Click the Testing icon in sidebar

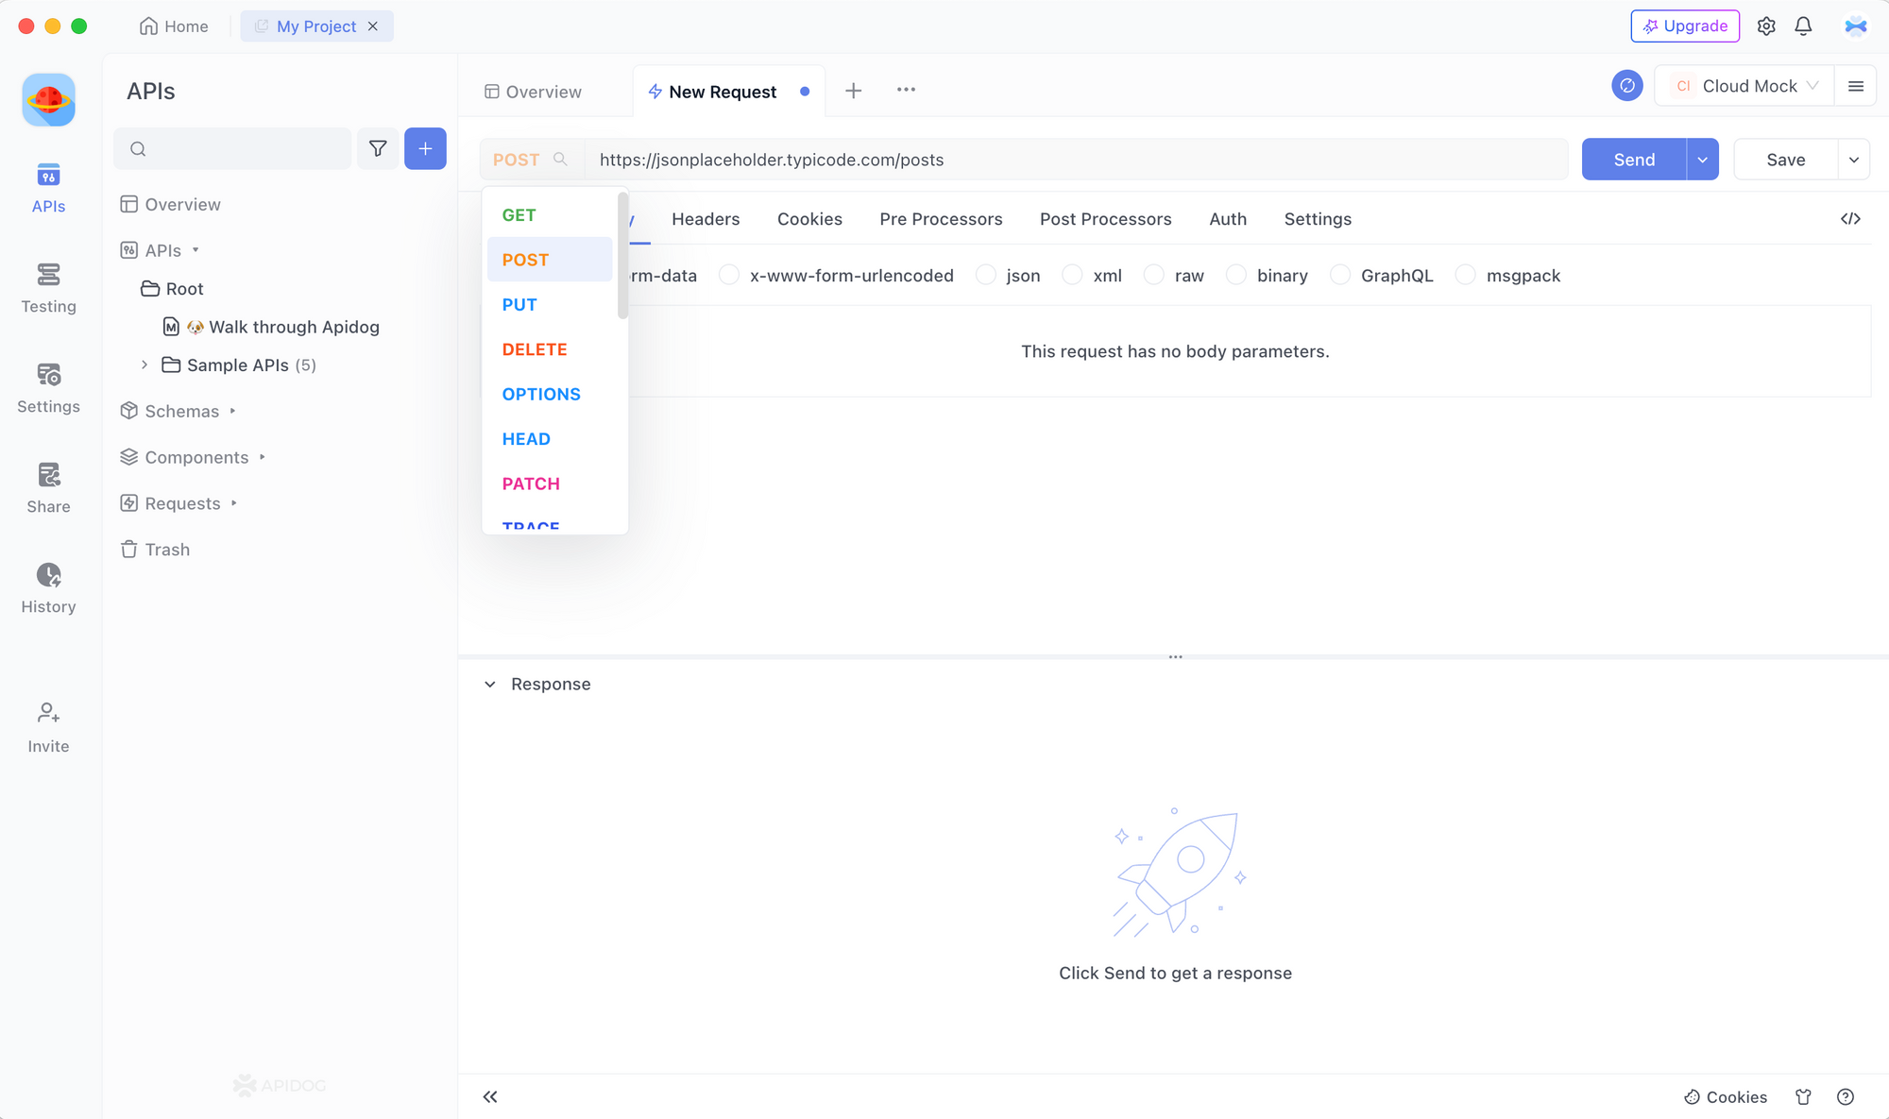click(49, 286)
